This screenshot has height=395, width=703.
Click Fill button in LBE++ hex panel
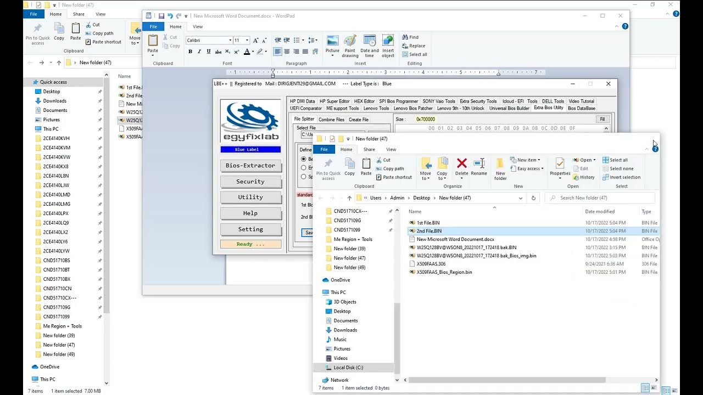tap(602, 119)
